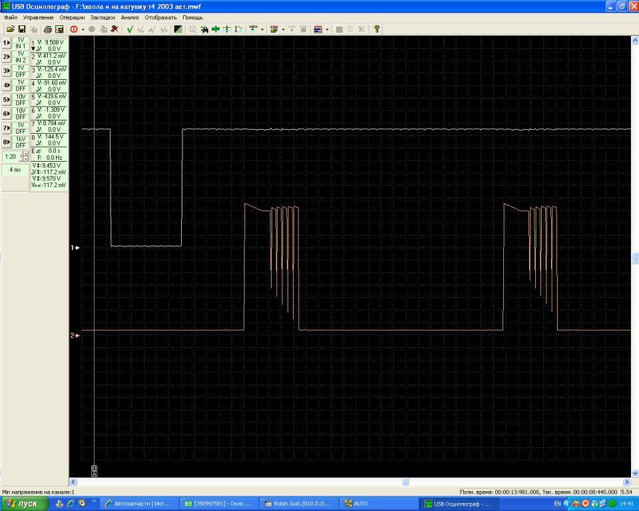Switch to Автозапчасти browser taskbar window
639x511 pixels.
[138, 504]
